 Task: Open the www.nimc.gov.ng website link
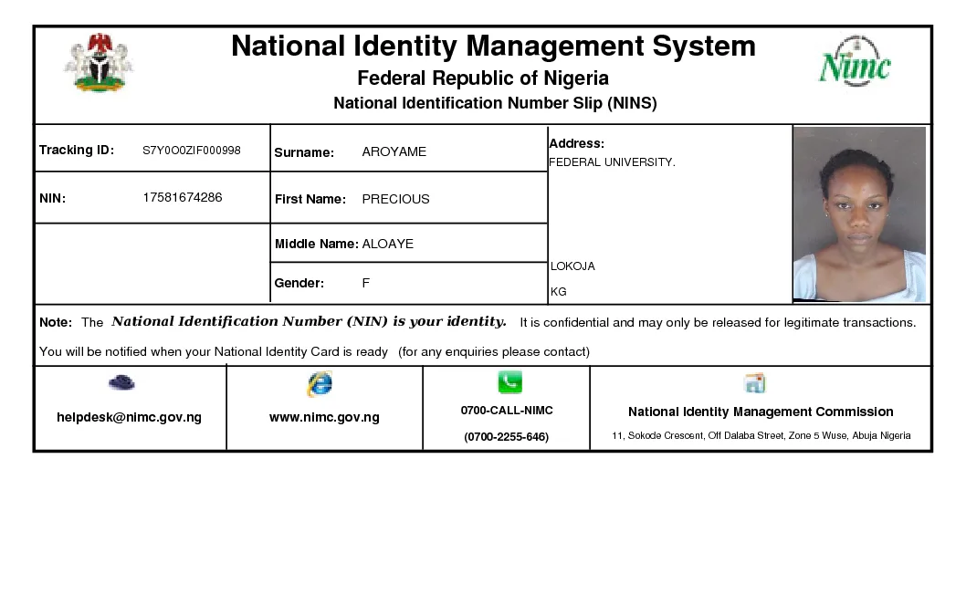click(324, 417)
